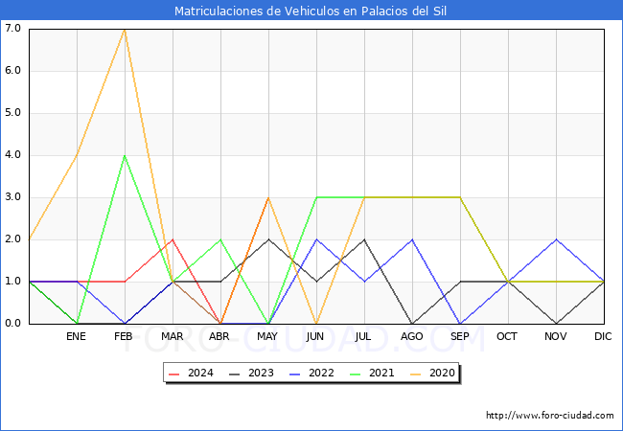The height and width of the screenshot is (431, 623).
Task: Click the 2022 legend label
Action: click(x=321, y=374)
